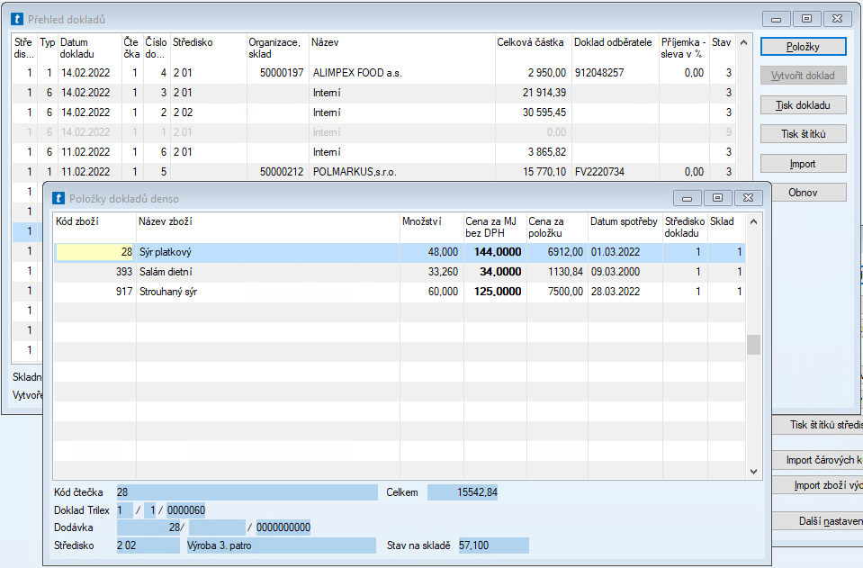The height and width of the screenshot is (568, 863).
Task: Click the Stav na skladě field 57,100
Action: 494,545
